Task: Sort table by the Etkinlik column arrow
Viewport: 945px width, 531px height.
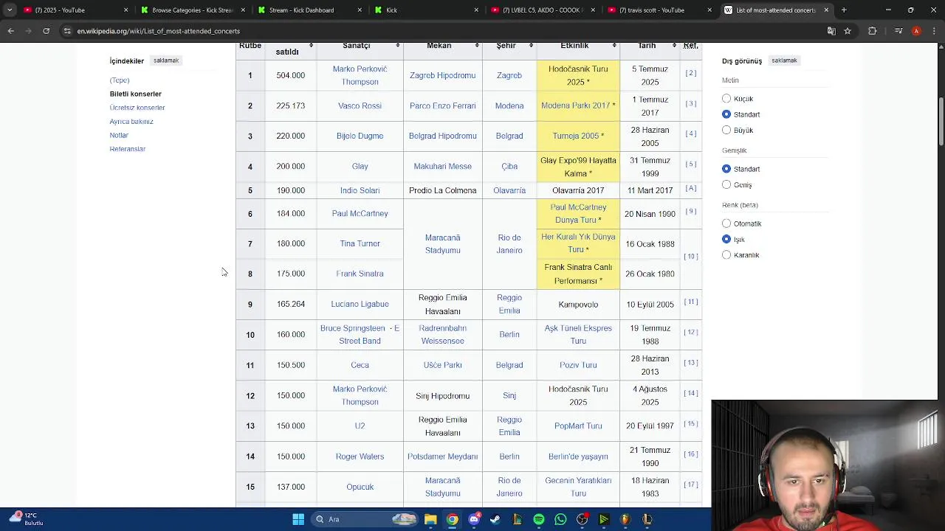Action: (x=614, y=46)
